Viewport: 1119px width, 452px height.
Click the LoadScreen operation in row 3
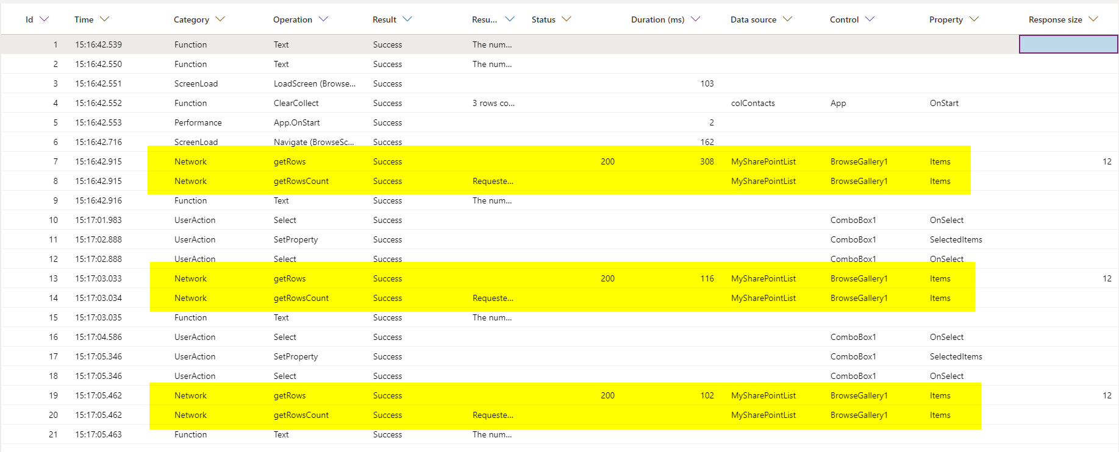(314, 83)
